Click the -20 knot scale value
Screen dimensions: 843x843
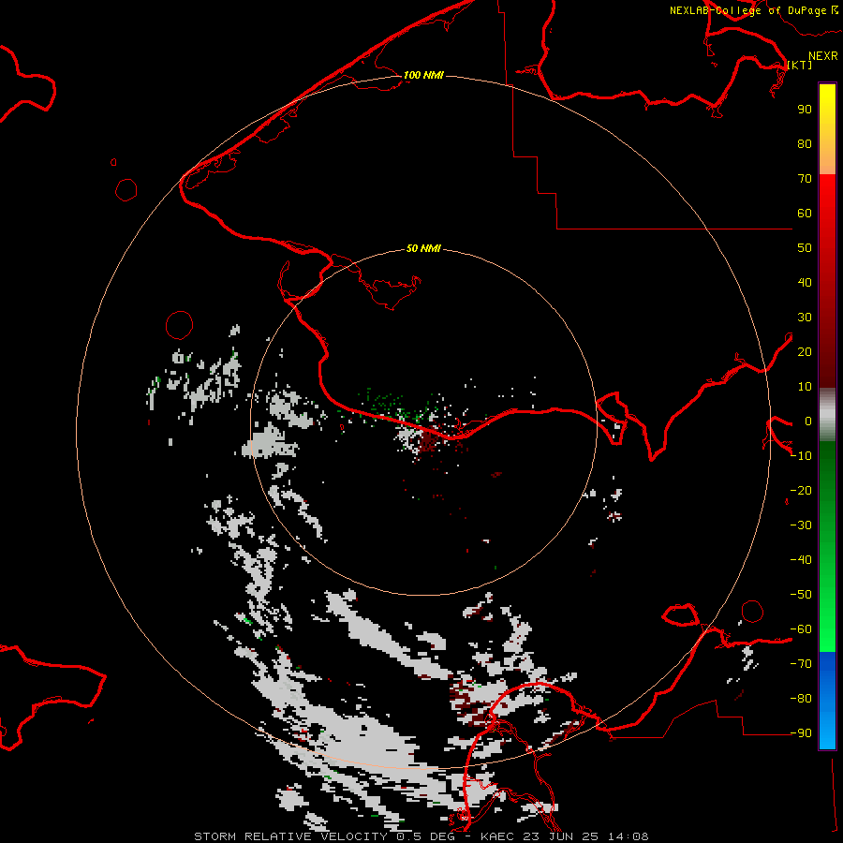pos(801,491)
